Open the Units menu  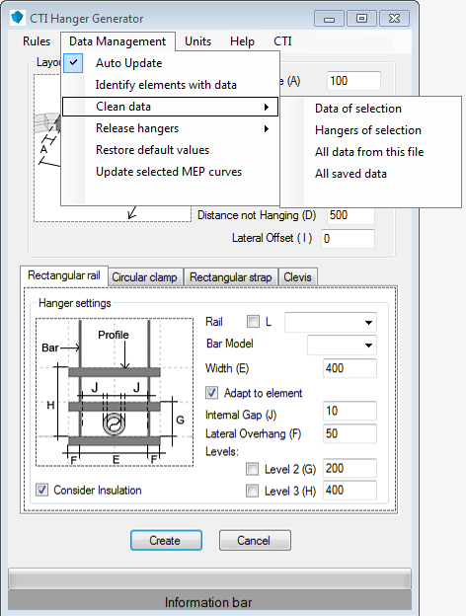click(198, 41)
